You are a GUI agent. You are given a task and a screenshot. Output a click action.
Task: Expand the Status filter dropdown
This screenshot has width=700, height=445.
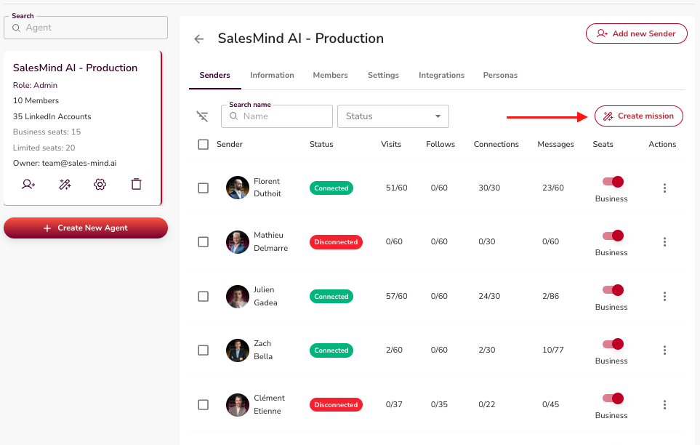coord(393,116)
